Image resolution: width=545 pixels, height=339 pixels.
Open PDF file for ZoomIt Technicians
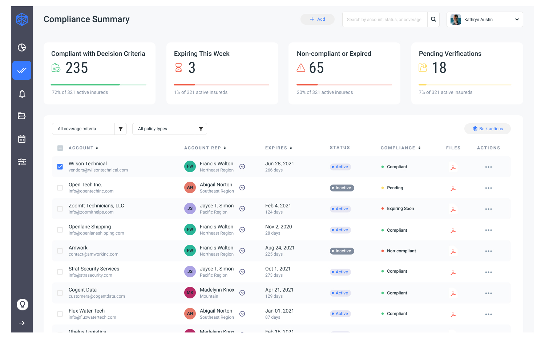tap(453, 209)
